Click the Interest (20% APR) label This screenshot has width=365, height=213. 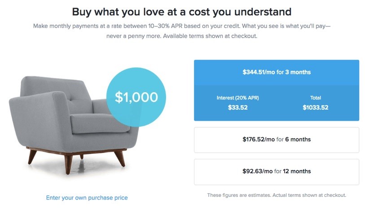pyautogui.click(x=237, y=98)
